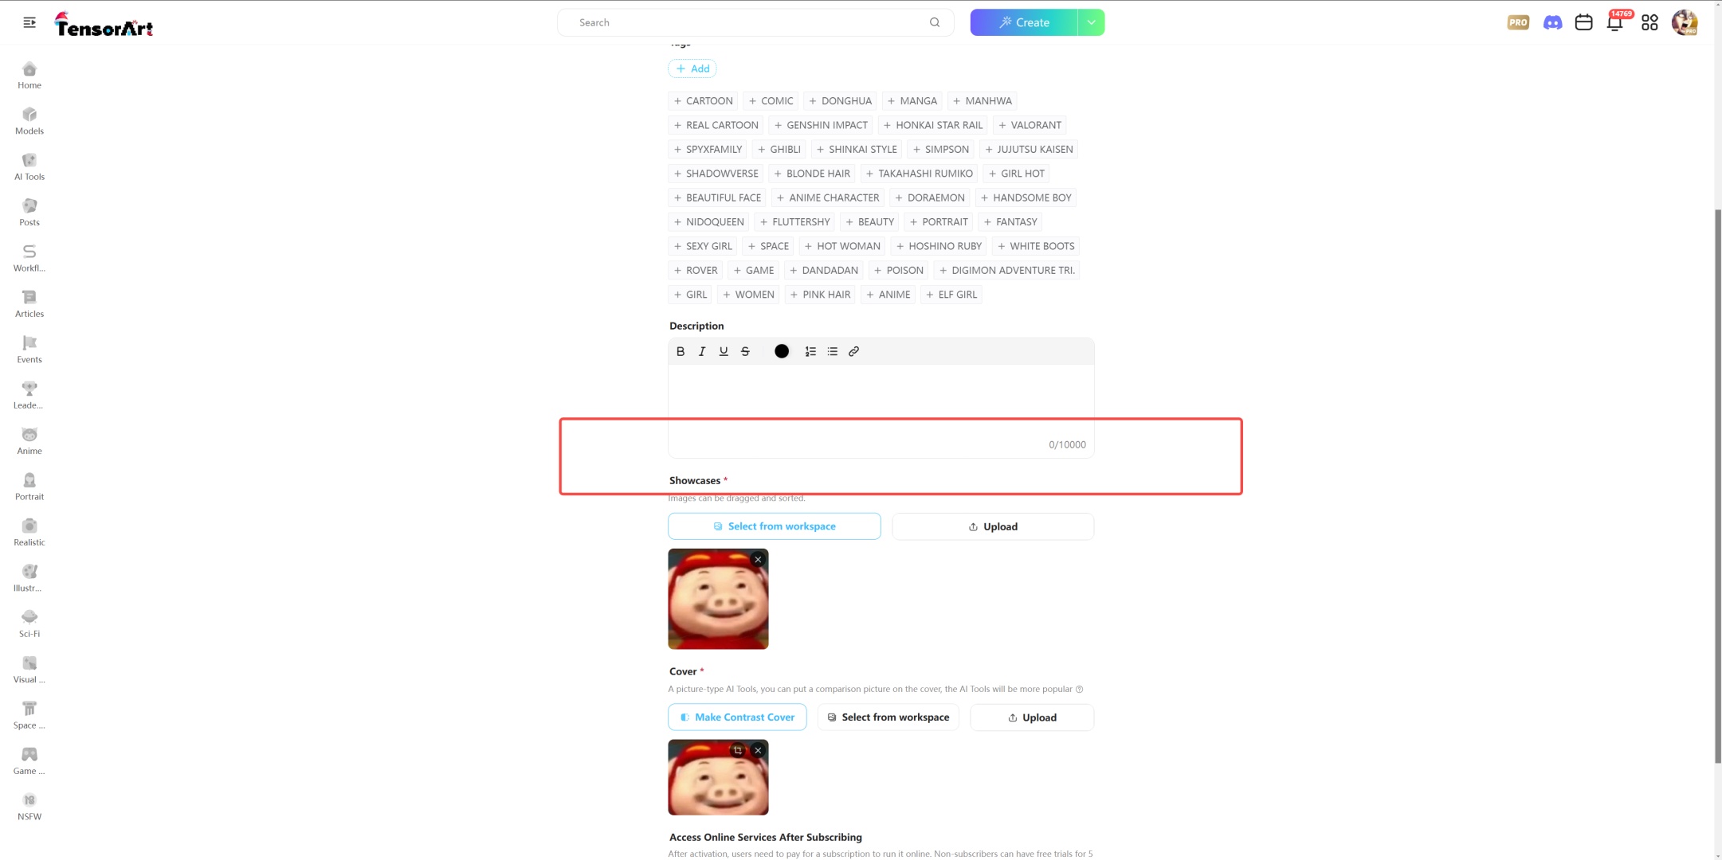Open AI Tools in sidebar
This screenshot has height=860, width=1722.
click(x=29, y=166)
